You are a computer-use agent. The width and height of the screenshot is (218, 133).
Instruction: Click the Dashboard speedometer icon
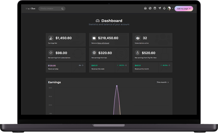coord(98,21)
